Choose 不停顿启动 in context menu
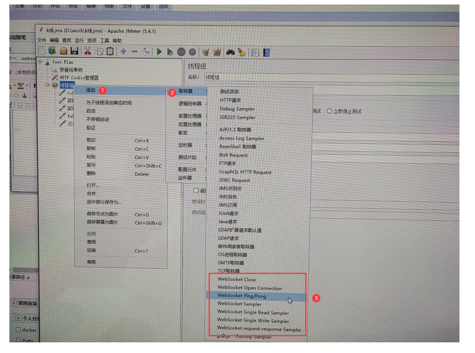475x353 pixels. 97,120
